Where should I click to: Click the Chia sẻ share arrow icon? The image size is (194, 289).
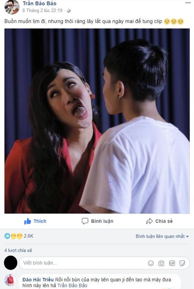click(x=149, y=221)
